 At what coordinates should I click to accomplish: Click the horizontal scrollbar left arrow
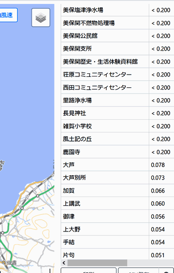point(64,263)
